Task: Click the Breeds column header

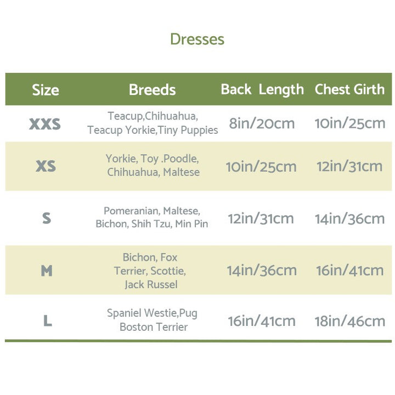Action: [152, 90]
